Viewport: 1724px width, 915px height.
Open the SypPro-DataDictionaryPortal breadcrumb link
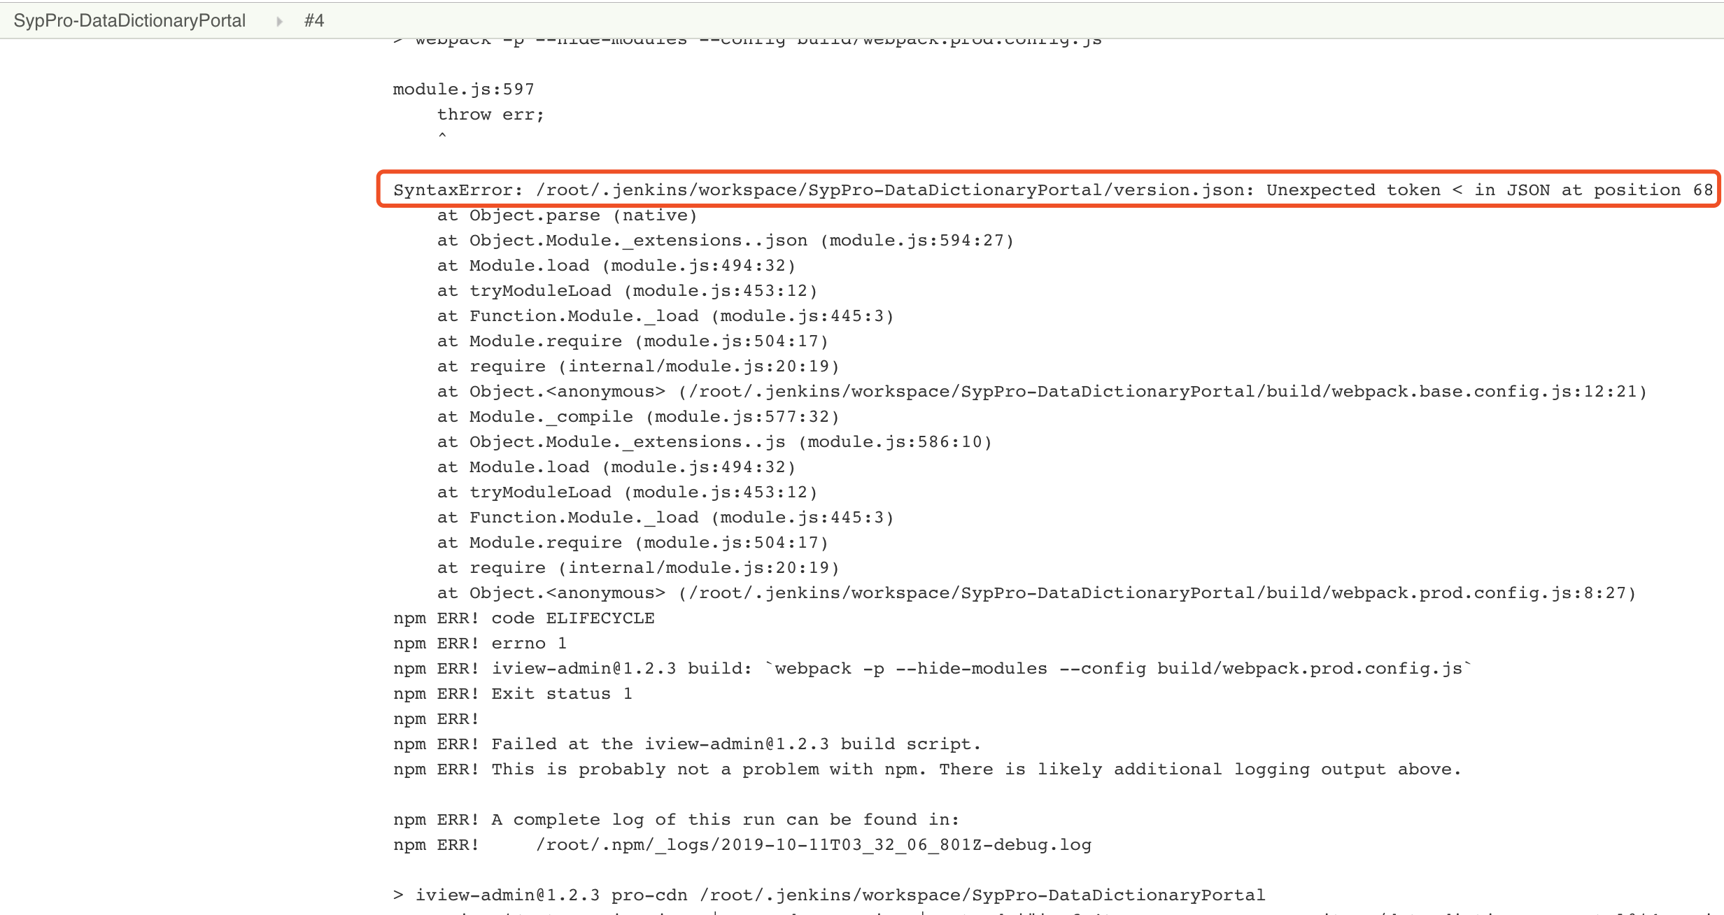point(129,20)
